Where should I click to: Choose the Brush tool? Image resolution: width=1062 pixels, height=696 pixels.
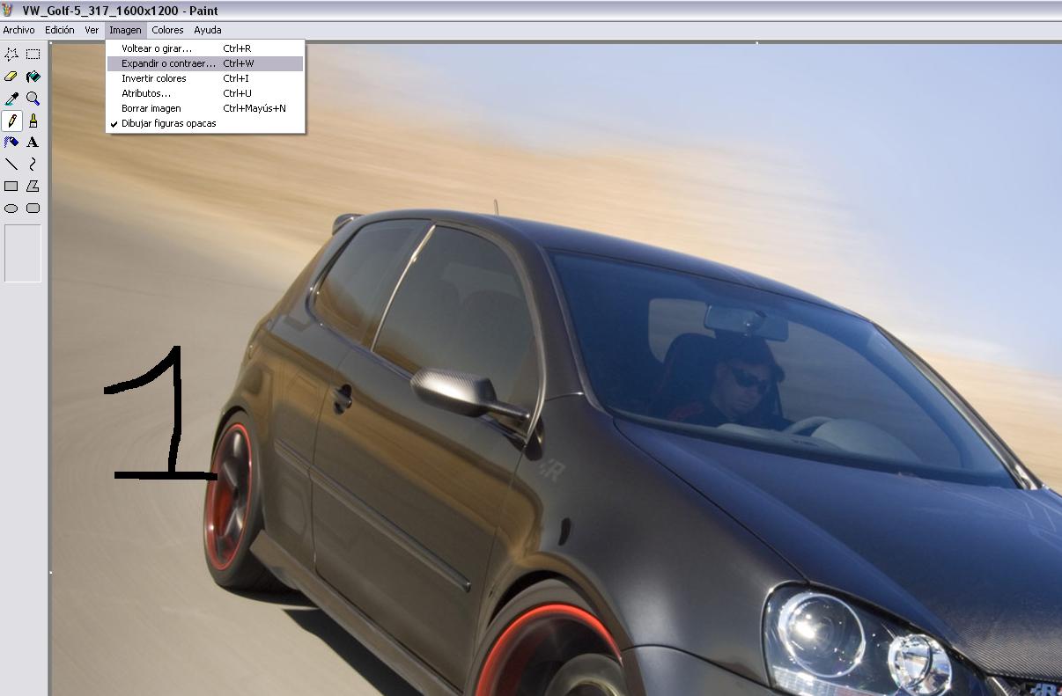click(33, 121)
